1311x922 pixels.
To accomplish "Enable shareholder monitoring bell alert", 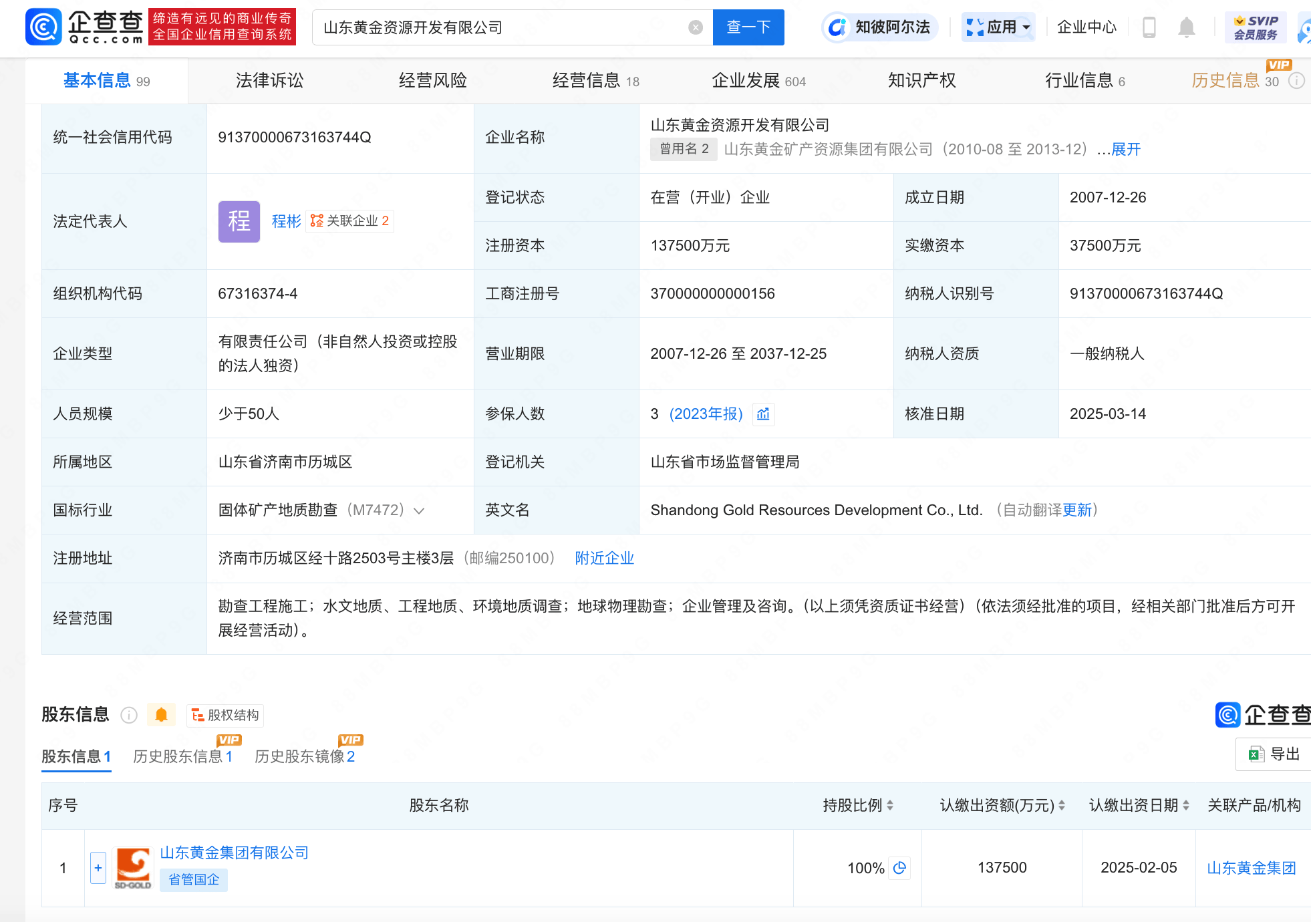I will [161, 716].
